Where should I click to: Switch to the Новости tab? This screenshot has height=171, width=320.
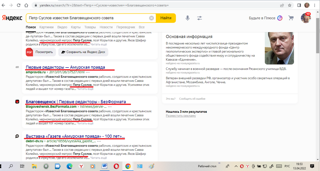click(106, 27)
